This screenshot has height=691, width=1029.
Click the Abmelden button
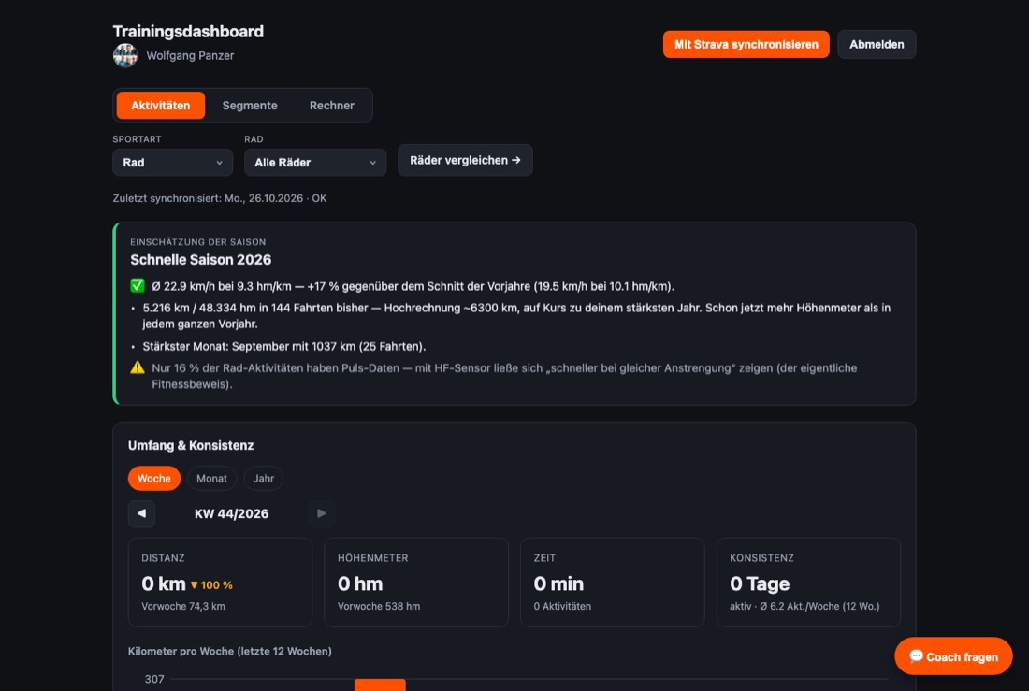pyautogui.click(x=877, y=45)
